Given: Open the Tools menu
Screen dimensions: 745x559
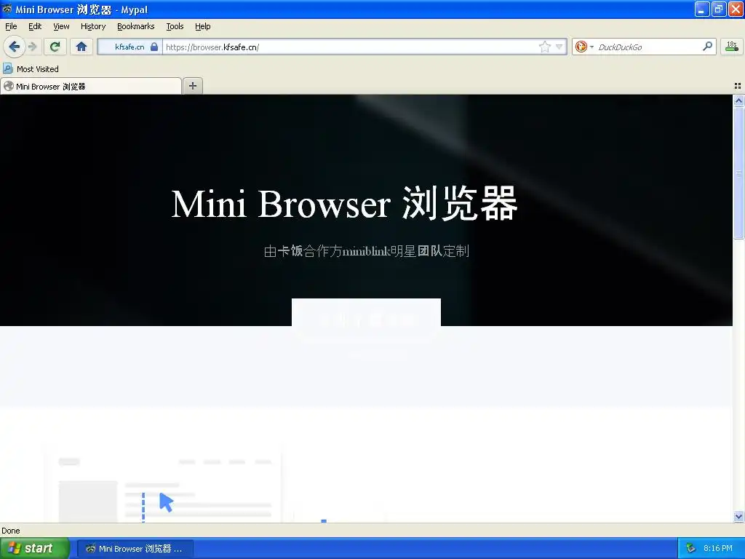Looking at the screenshot, I should (175, 26).
